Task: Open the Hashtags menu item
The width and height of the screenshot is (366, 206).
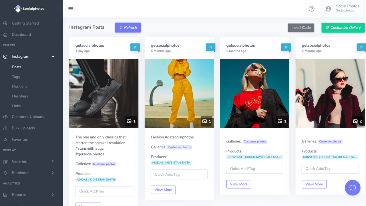Action: pyautogui.click(x=20, y=96)
